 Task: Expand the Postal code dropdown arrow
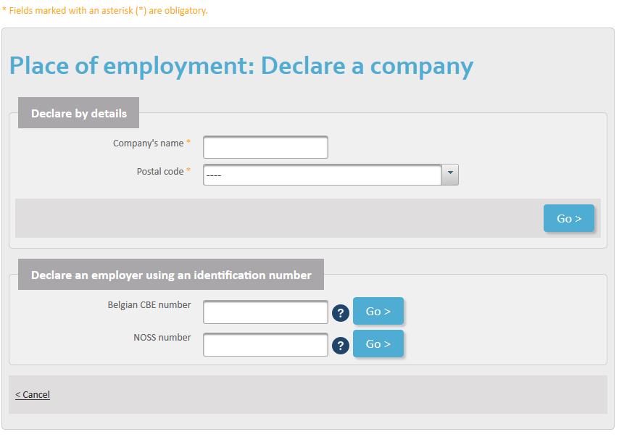click(450, 175)
